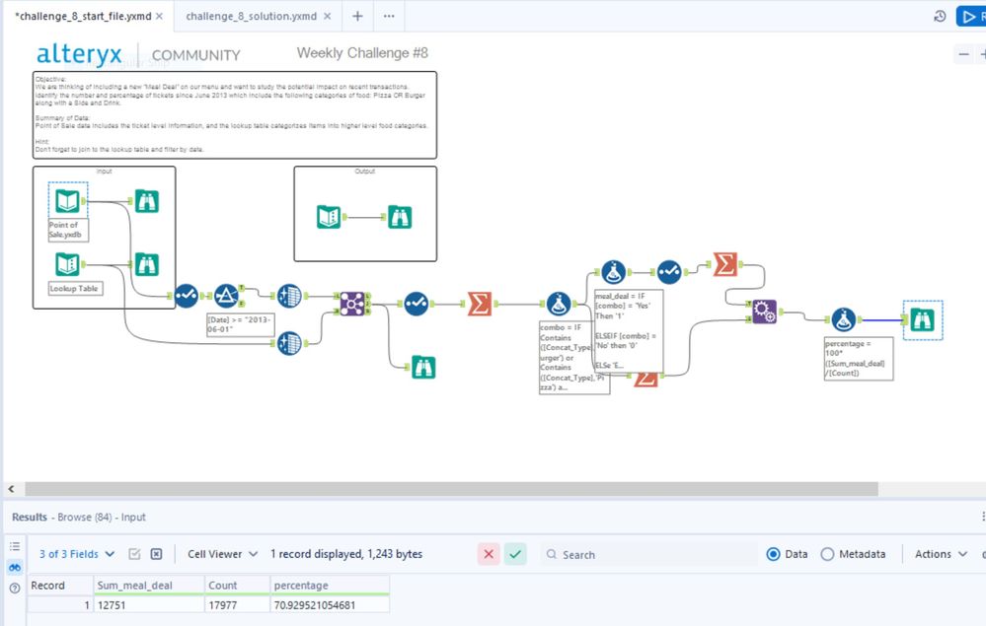The image size is (986, 626).
Task: Select the purple Append Fields tool
Action: pos(764,311)
